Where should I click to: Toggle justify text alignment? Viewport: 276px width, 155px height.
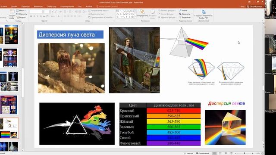[x=75, y=16]
